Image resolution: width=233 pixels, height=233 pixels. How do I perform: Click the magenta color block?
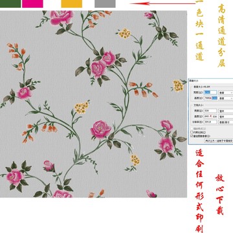[x=32, y=4]
